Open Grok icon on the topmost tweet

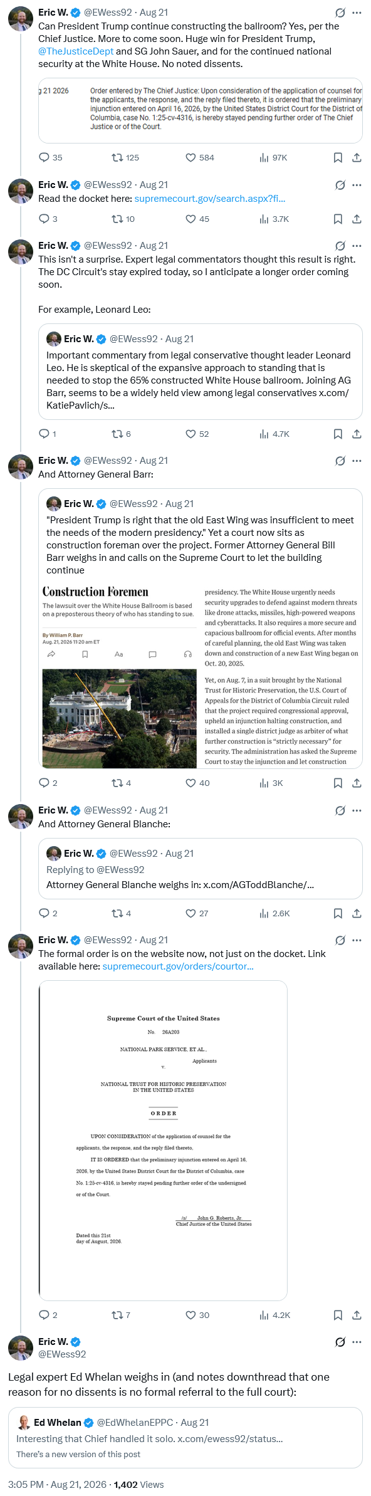click(x=340, y=13)
